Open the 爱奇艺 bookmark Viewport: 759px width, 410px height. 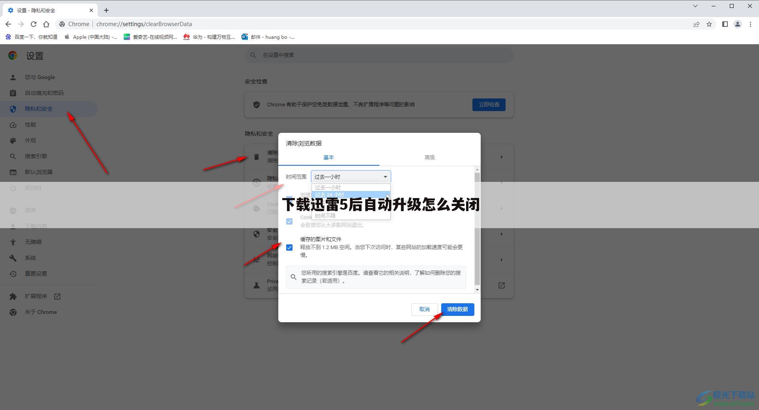pos(150,37)
